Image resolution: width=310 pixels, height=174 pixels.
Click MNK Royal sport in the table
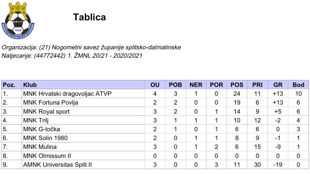[46, 111]
